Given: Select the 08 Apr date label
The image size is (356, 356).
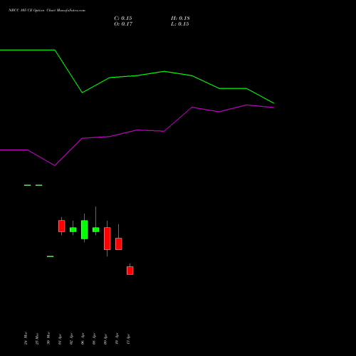Looking at the screenshot, I should click(x=94, y=340).
